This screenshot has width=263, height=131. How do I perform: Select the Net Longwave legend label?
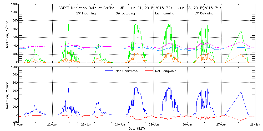point(165,71)
